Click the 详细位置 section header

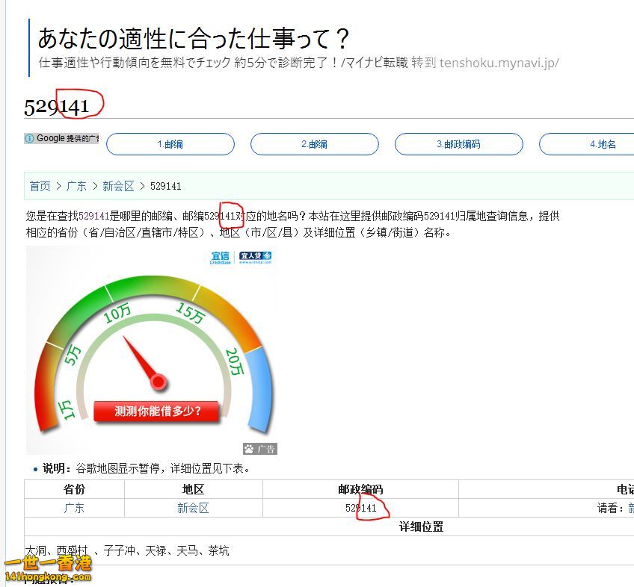tap(422, 527)
